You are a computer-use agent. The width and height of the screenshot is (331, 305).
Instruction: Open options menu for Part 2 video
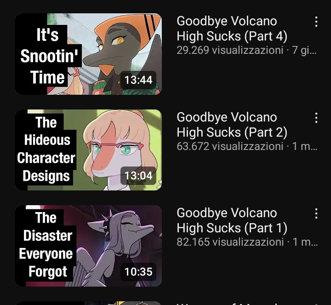click(x=316, y=118)
